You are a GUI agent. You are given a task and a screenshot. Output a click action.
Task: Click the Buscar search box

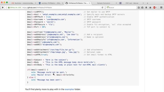point(121,7)
